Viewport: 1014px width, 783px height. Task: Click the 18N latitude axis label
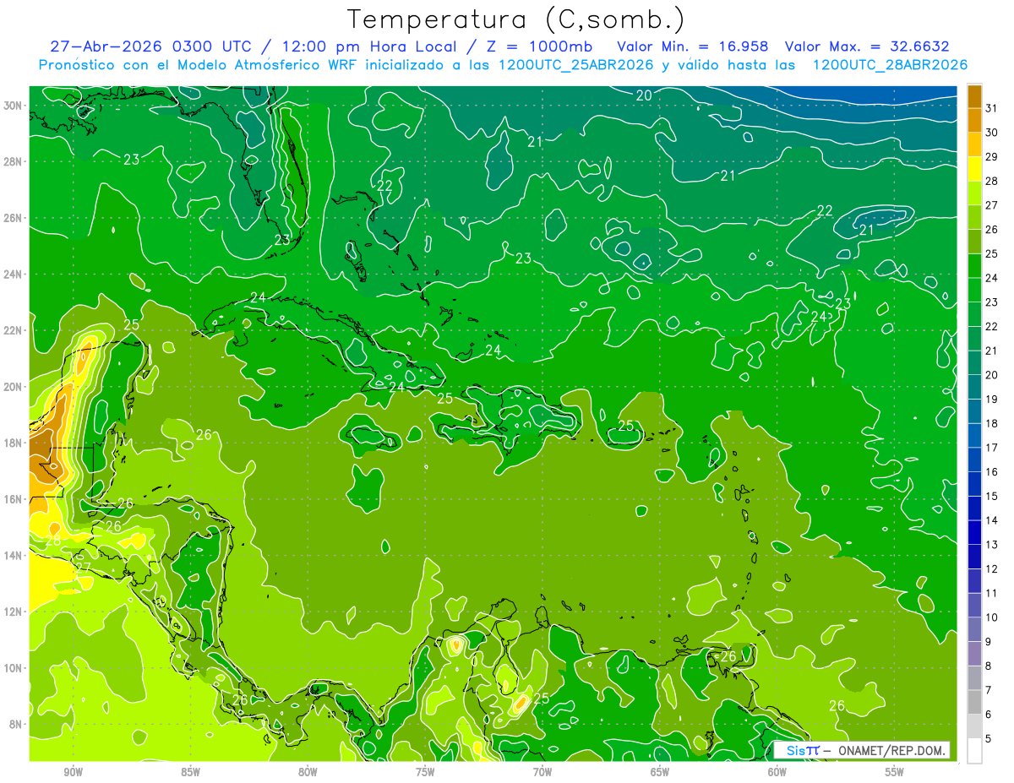[13, 443]
